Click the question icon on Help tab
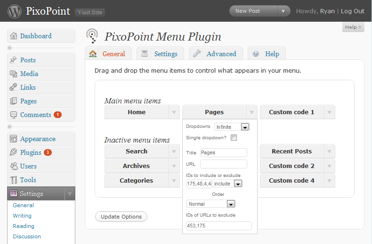 coord(256,53)
